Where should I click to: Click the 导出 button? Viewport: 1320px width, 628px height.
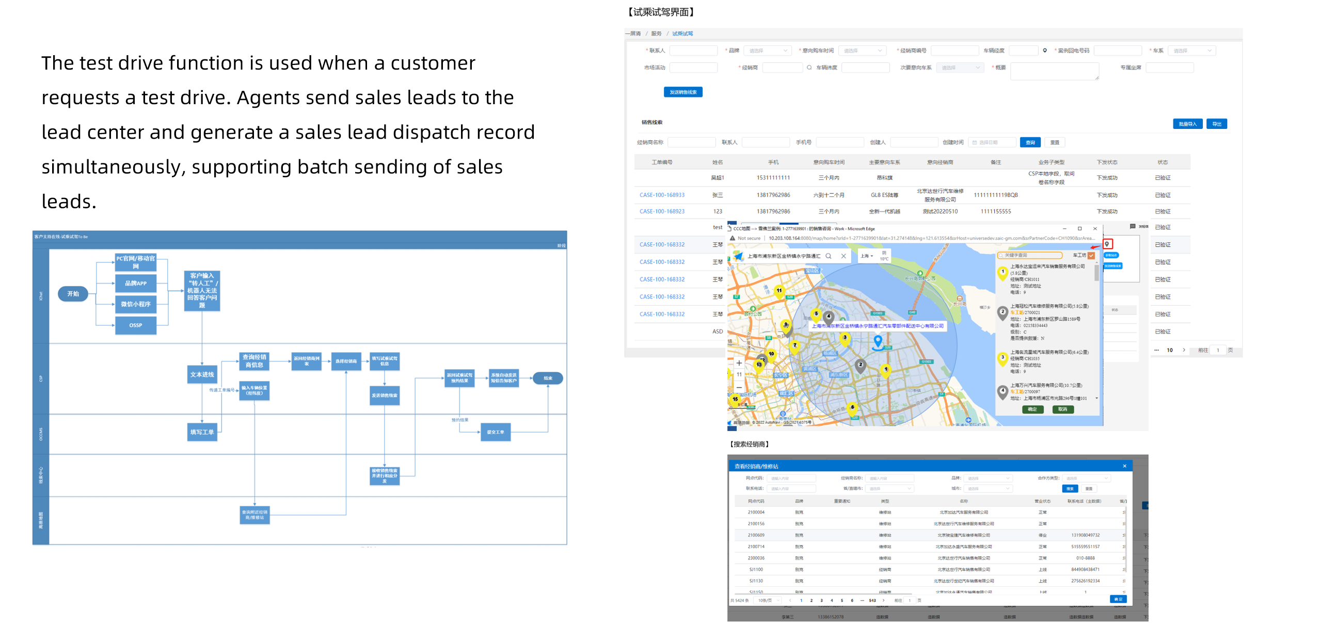pyautogui.click(x=1217, y=124)
